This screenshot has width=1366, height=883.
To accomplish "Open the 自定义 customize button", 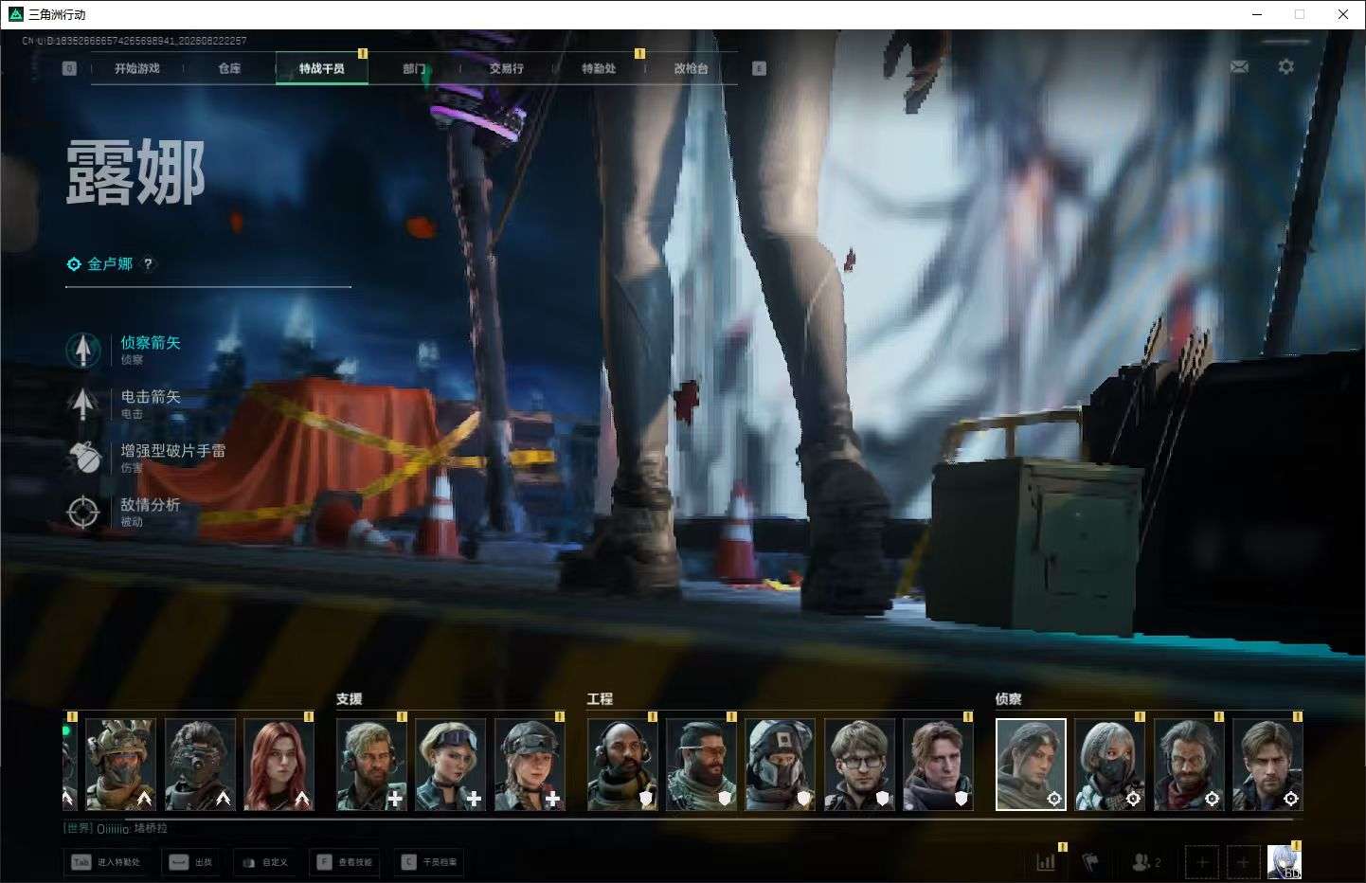I will coord(264,862).
